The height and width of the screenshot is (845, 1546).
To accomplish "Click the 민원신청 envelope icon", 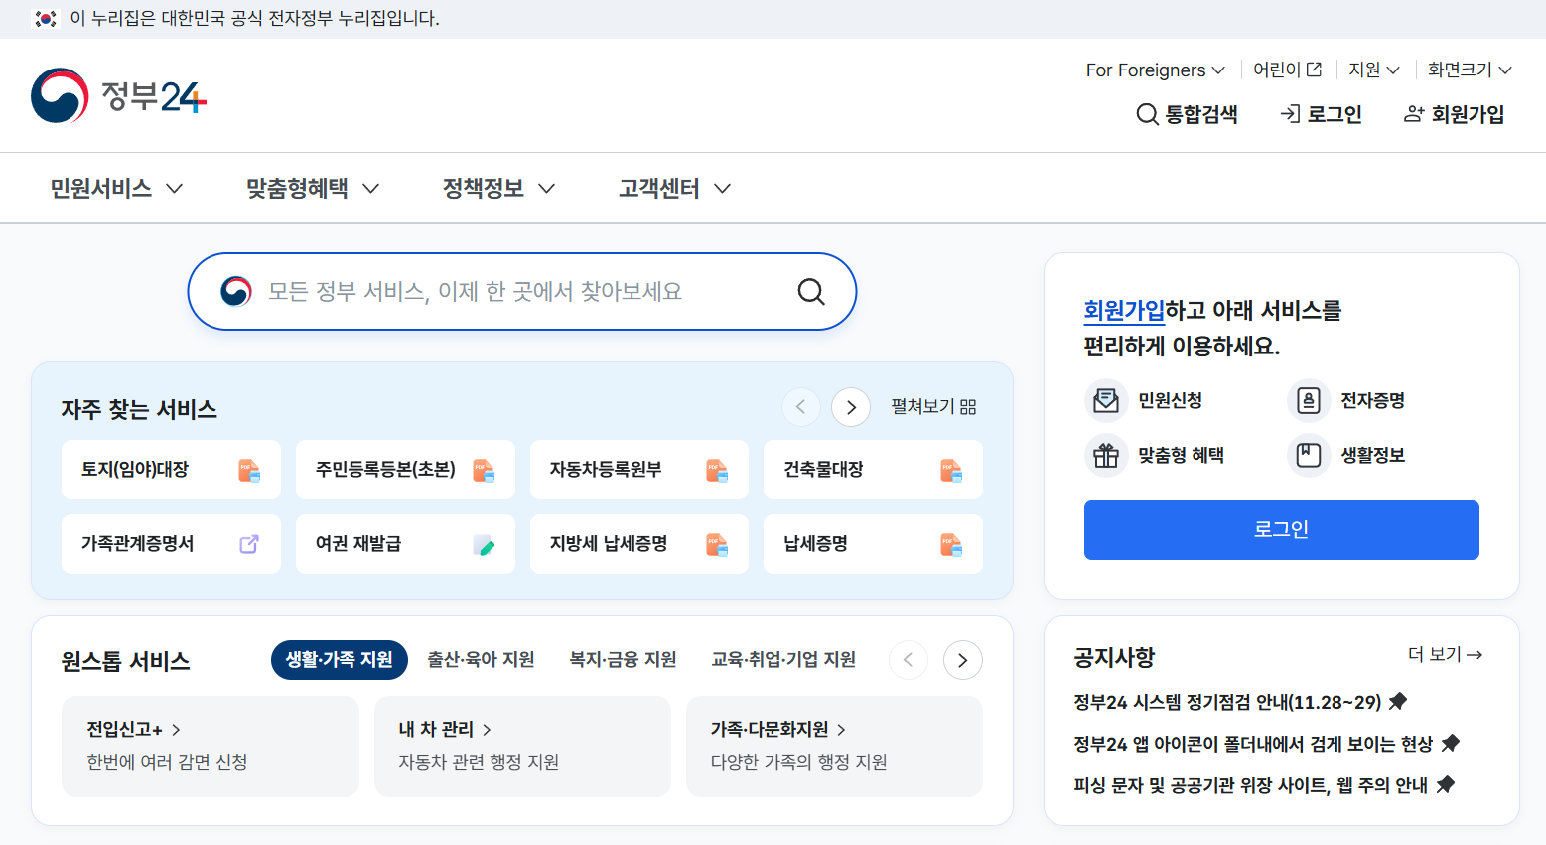I will [x=1106, y=401].
